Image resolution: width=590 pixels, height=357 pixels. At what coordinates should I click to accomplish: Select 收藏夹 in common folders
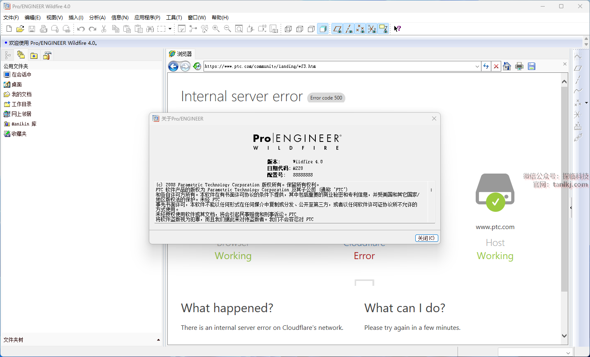click(x=15, y=134)
